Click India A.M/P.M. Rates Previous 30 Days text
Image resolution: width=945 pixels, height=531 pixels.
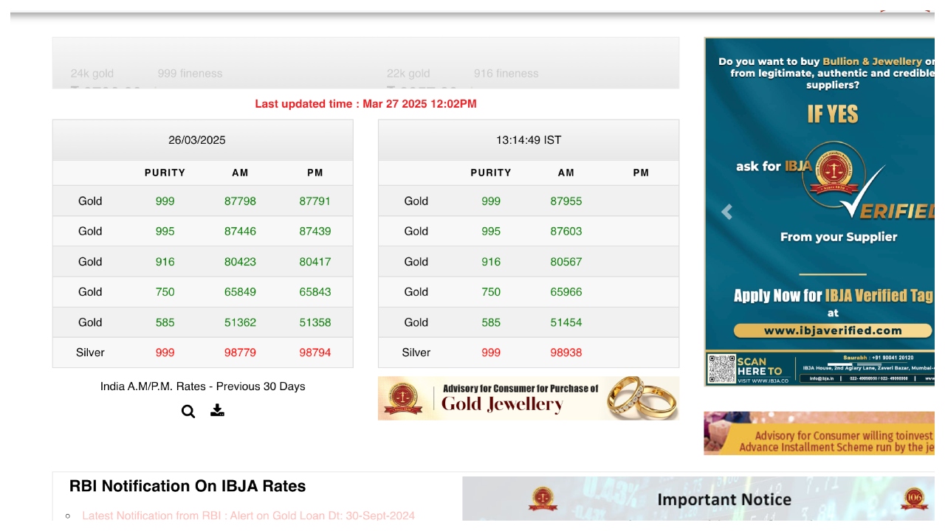click(x=202, y=386)
